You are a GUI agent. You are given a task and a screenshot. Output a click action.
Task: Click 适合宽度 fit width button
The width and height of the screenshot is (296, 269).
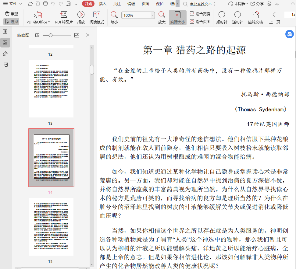pyautogui.click(x=200, y=14)
